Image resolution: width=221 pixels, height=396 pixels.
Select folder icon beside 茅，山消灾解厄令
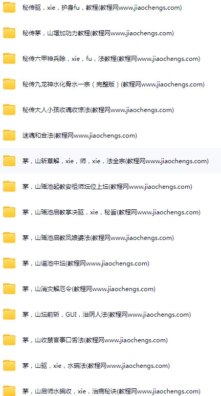tap(9, 289)
